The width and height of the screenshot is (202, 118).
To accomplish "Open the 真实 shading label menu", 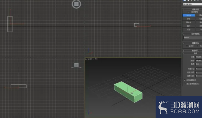I will pos(96,59).
